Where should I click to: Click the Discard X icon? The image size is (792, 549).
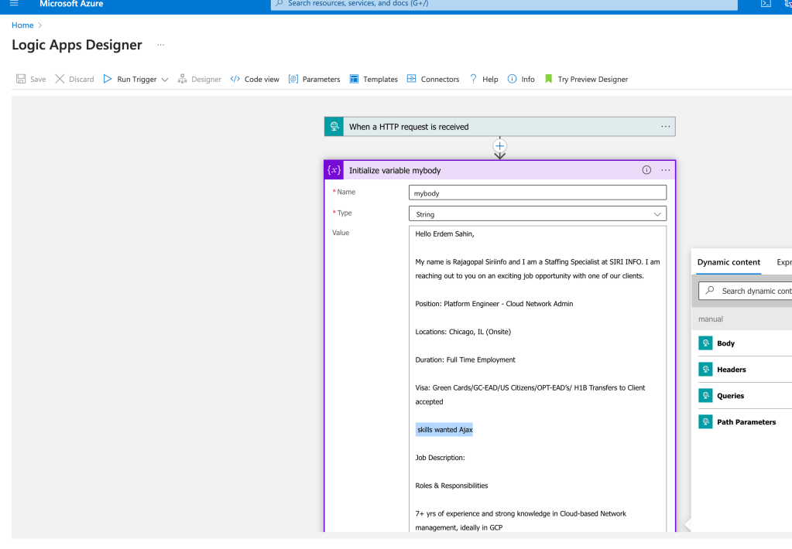pos(60,79)
